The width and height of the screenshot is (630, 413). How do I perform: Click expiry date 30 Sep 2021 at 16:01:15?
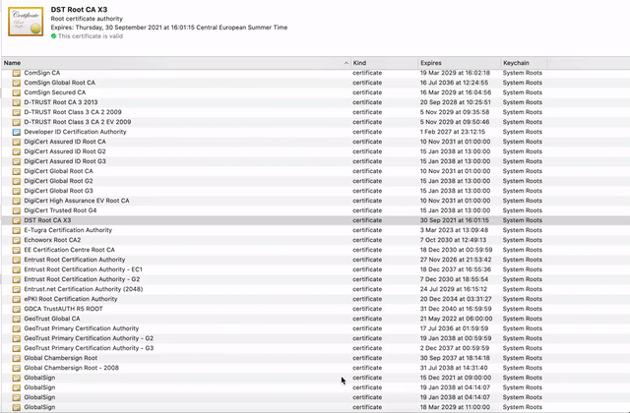455,220
